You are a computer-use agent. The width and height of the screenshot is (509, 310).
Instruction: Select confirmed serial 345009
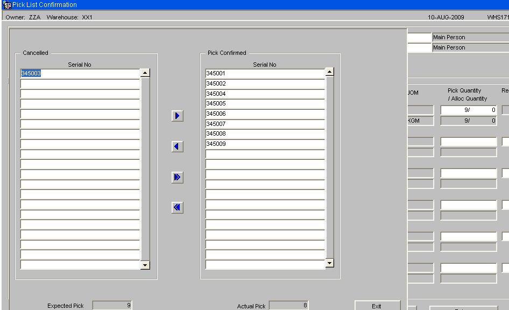(x=265, y=144)
